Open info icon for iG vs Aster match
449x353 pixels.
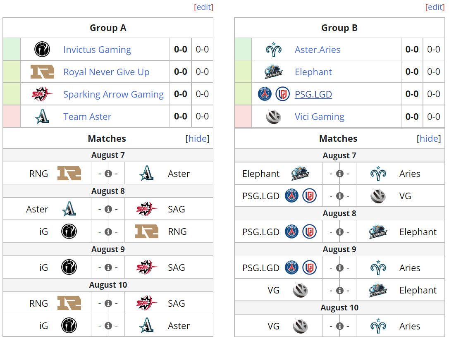click(108, 326)
